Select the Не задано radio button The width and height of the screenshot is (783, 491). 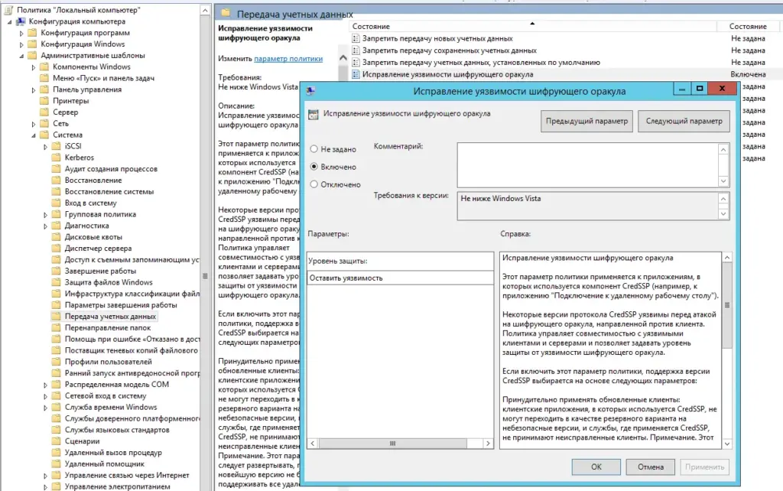pyautogui.click(x=314, y=149)
